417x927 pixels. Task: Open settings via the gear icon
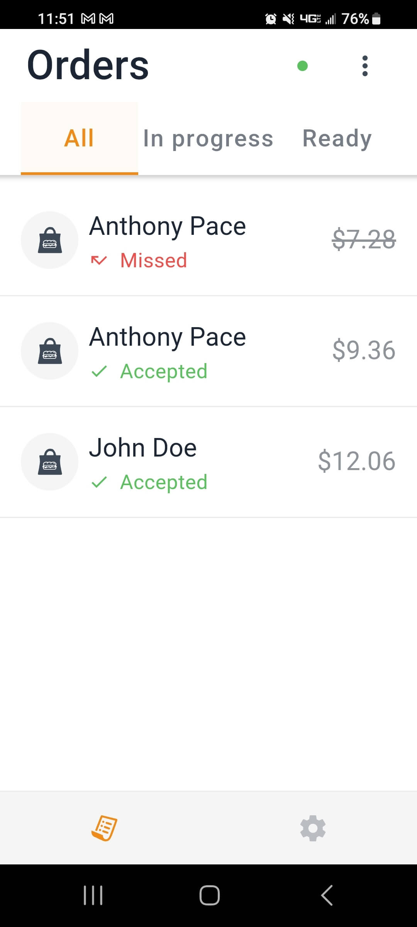(313, 828)
